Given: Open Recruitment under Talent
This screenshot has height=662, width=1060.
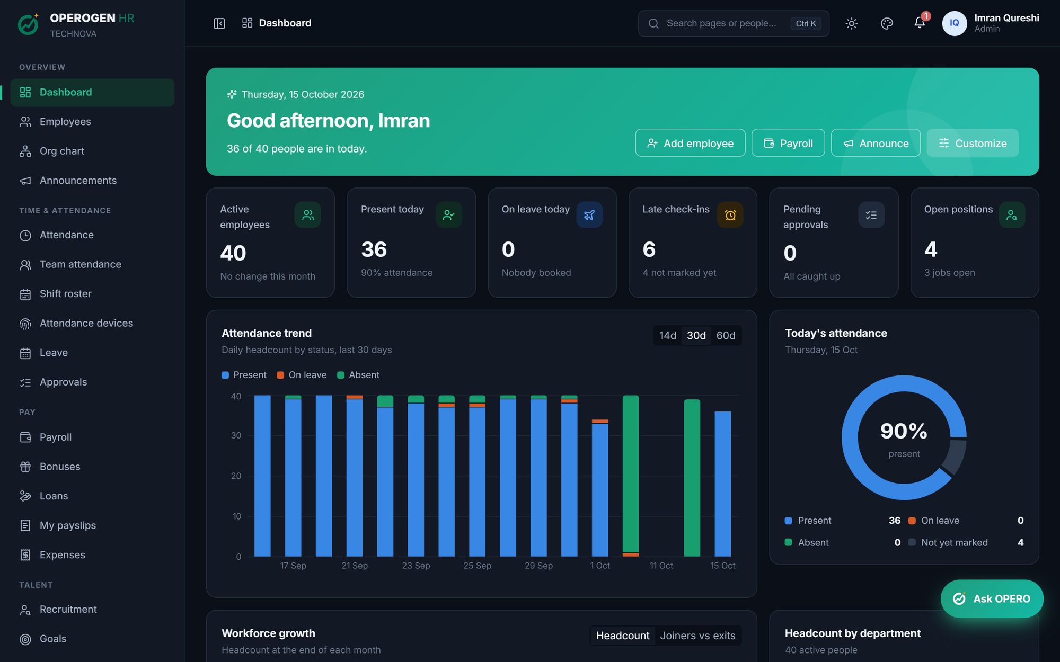Looking at the screenshot, I should click(x=92, y=610).
